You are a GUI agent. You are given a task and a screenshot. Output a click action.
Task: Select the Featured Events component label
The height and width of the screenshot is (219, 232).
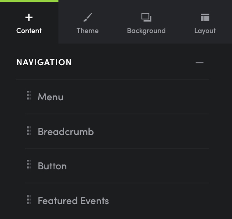pos(73,201)
